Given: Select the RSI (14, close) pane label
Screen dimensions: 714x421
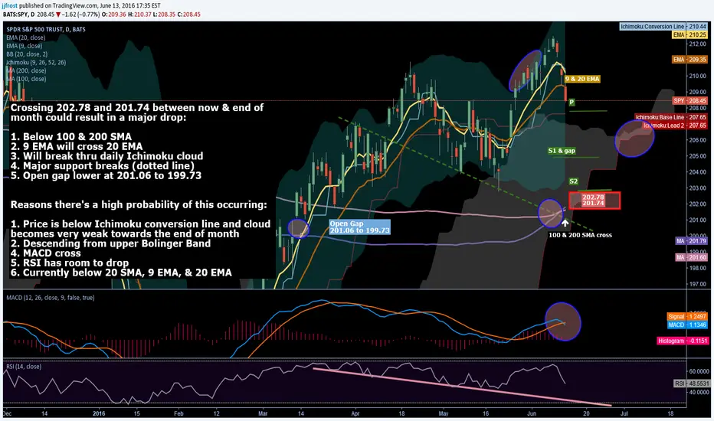Looking at the screenshot, I should tap(24, 367).
